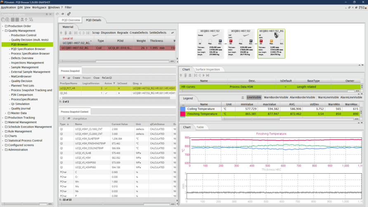Expand the Administration folder
The image size is (368, 207).
[x=3, y=150]
